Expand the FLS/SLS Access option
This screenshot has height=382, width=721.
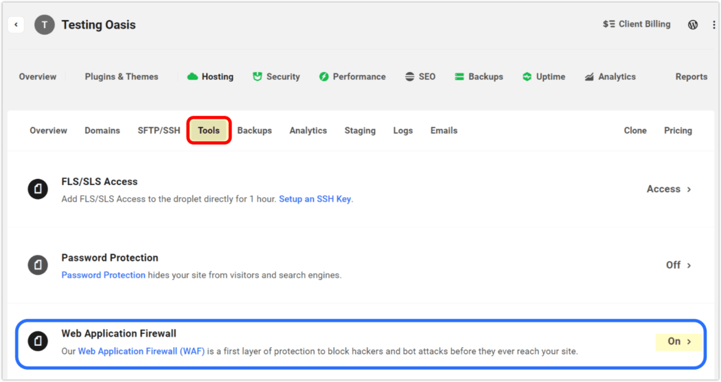[x=669, y=189]
